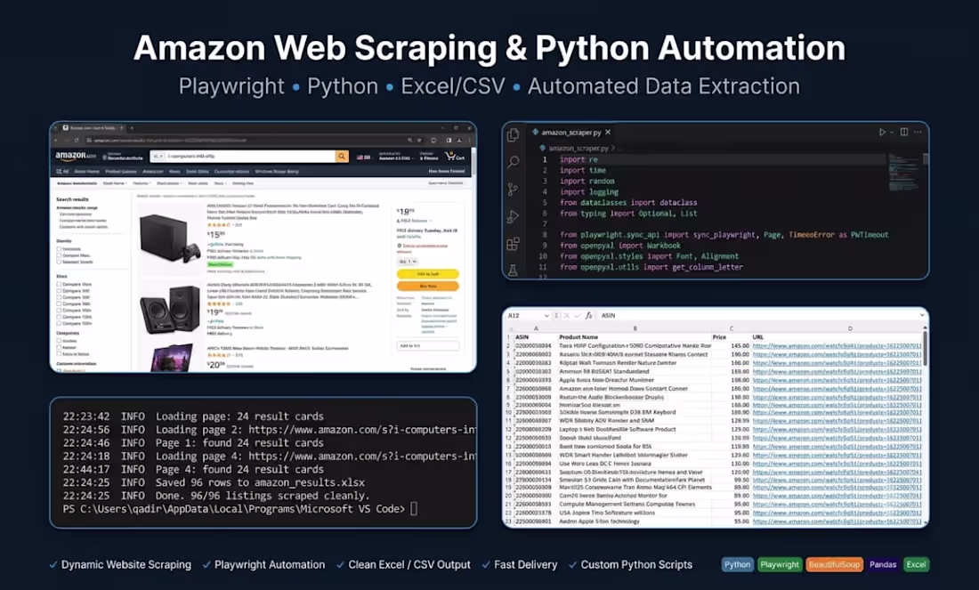The width and height of the screenshot is (979, 590).
Task: Click the Product Name header cell
Action: [635, 337]
